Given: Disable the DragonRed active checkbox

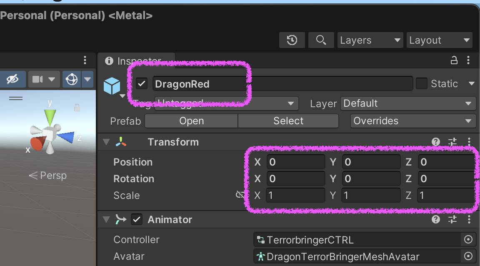Looking at the screenshot, I should click(142, 84).
